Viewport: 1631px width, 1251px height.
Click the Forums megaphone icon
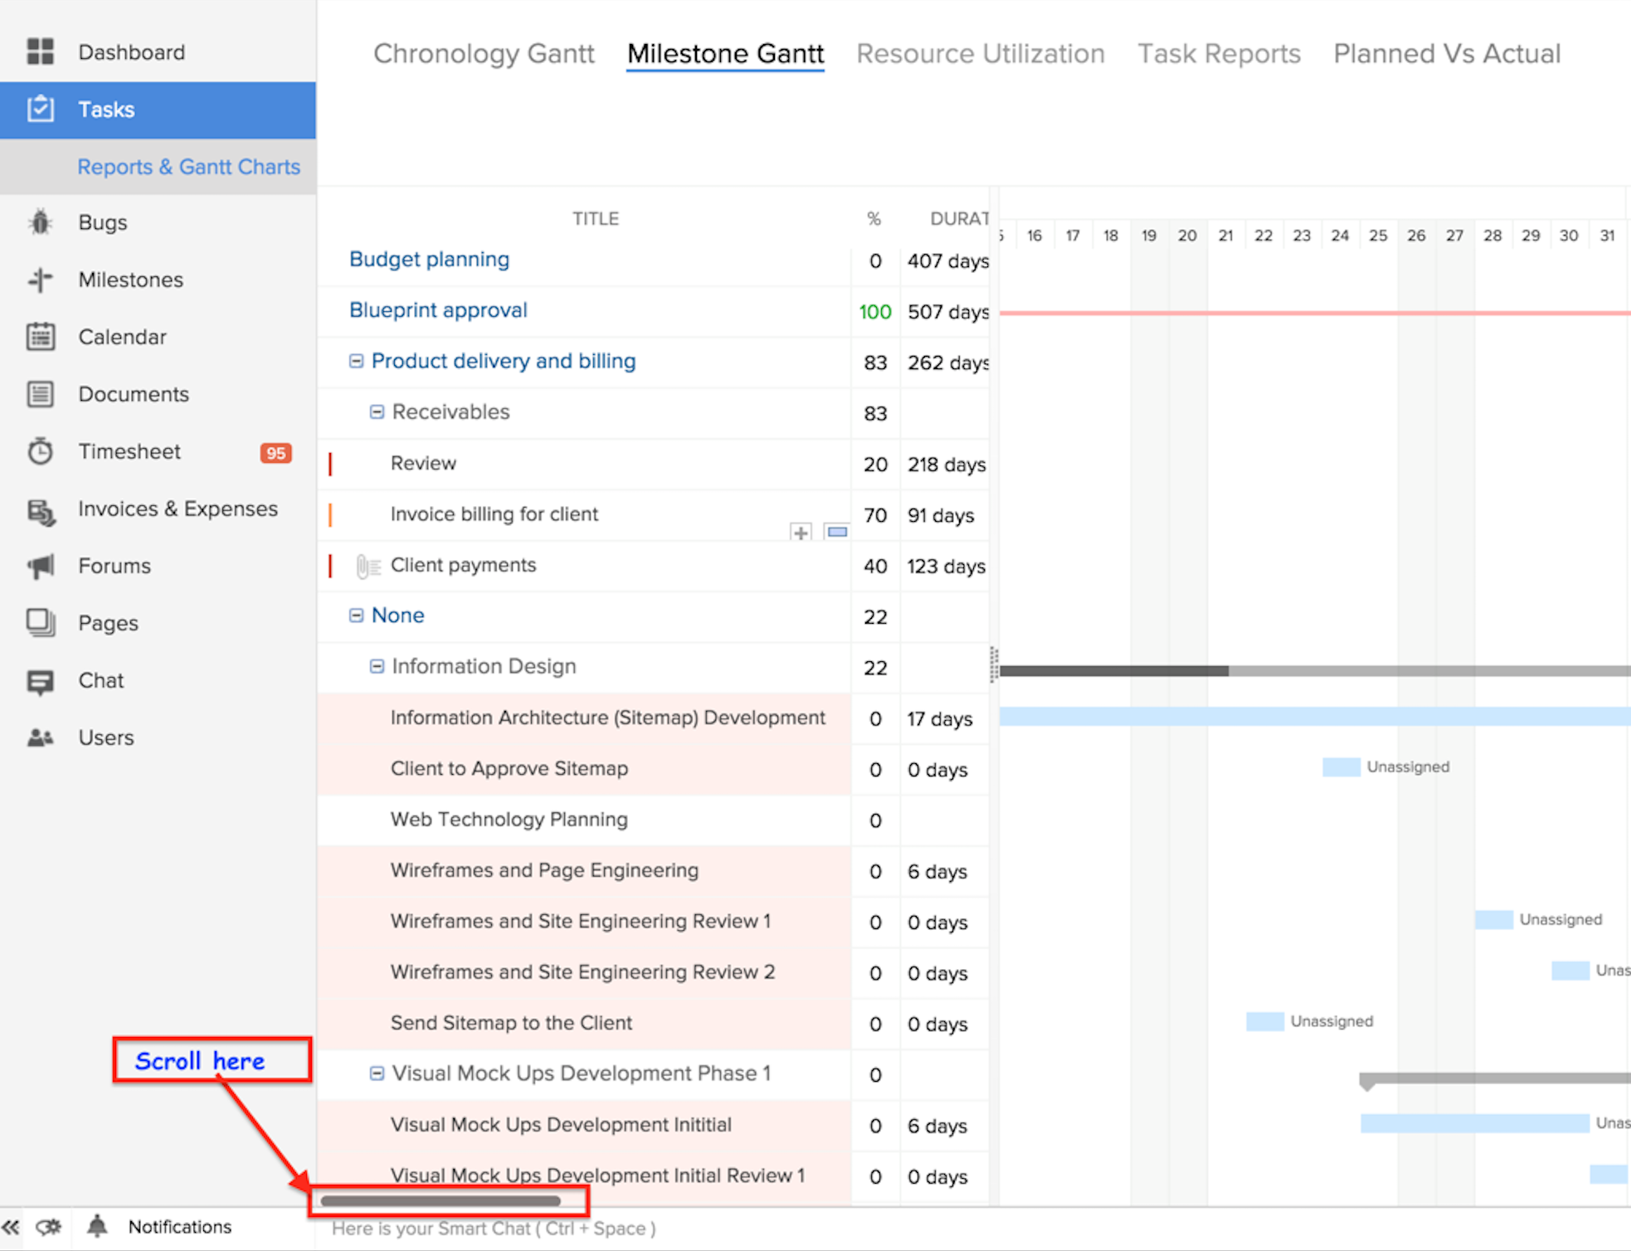(37, 565)
